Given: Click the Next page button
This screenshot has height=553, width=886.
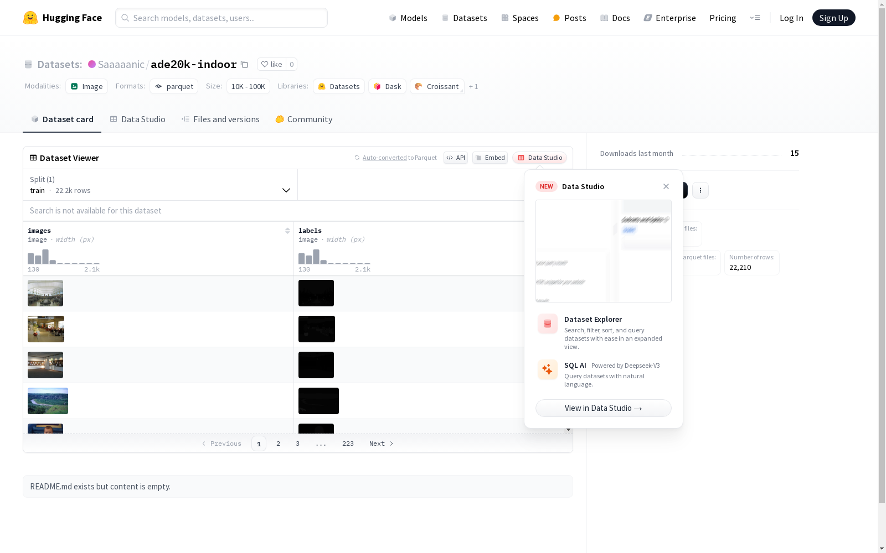Looking at the screenshot, I should (x=382, y=444).
